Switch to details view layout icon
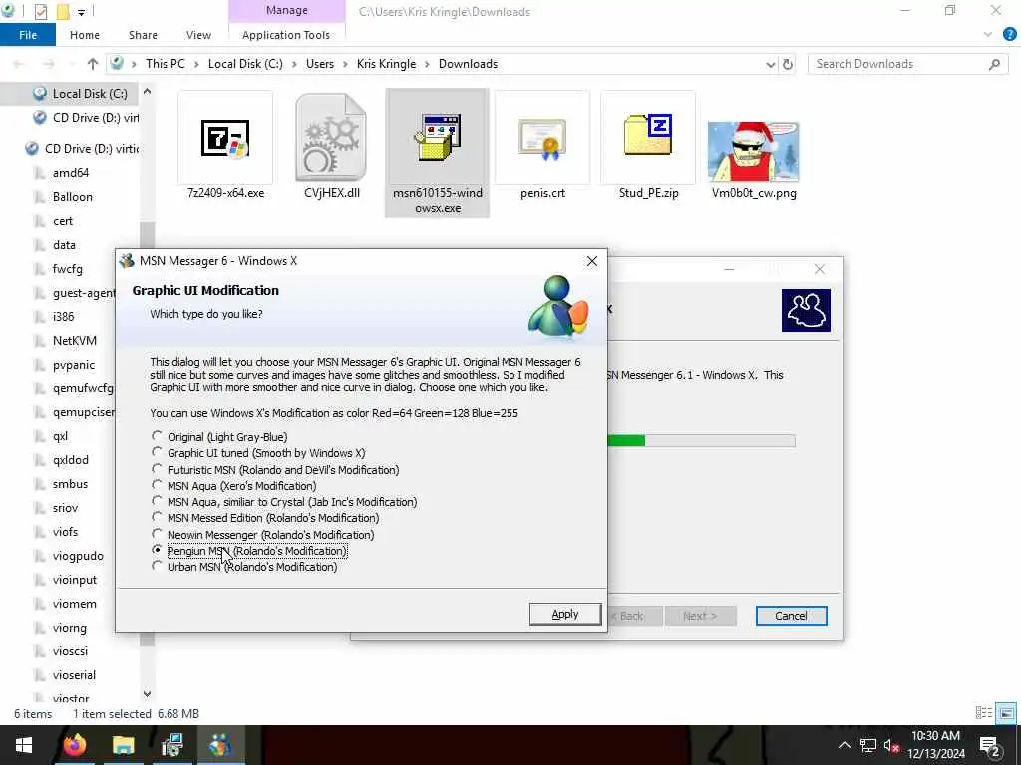This screenshot has height=765, width=1021. point(983,713)
